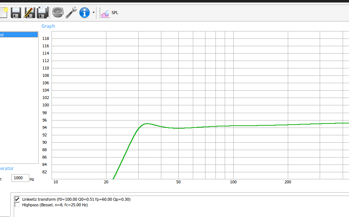Click the SPL graph icon

(104, 13)
